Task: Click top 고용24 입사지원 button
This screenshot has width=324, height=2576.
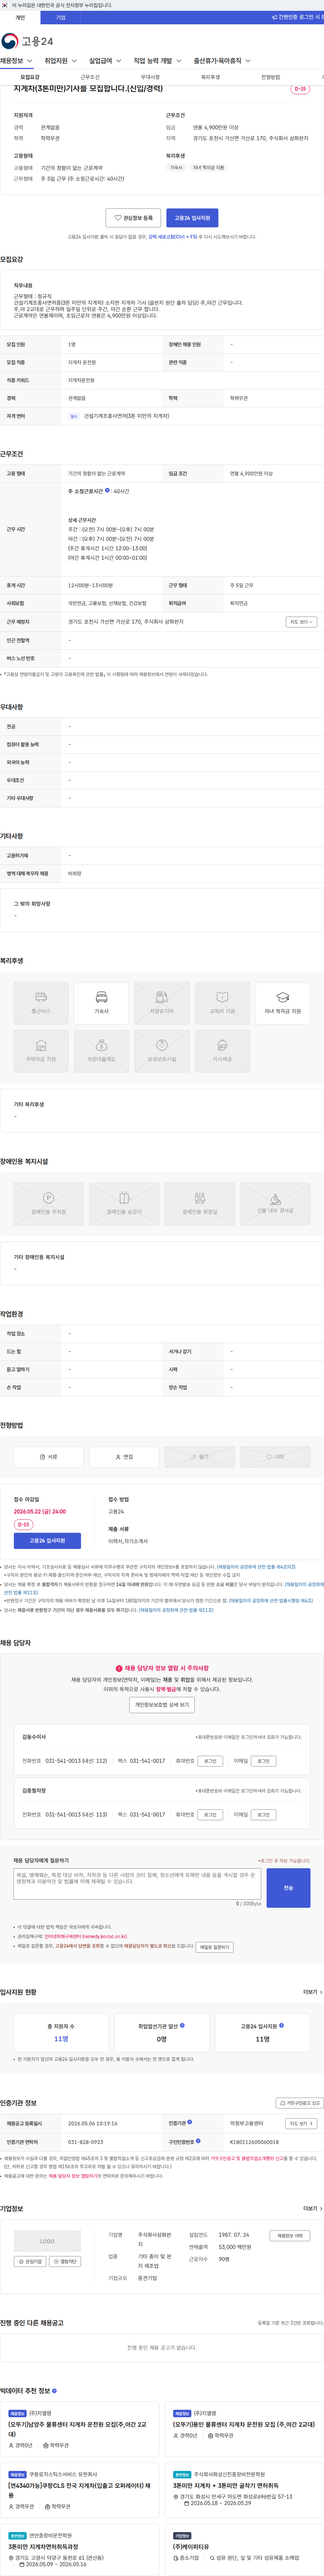Action: 192,218
